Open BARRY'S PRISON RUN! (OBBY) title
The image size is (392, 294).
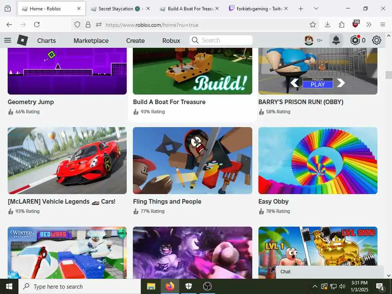coord(301,102)
